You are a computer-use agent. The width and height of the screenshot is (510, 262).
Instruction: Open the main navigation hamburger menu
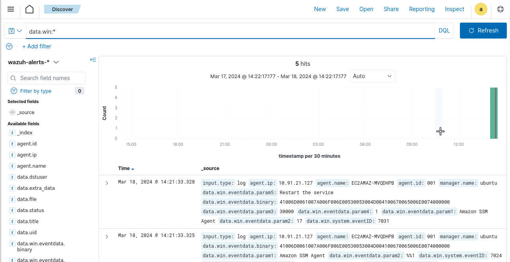coord(10,9)
